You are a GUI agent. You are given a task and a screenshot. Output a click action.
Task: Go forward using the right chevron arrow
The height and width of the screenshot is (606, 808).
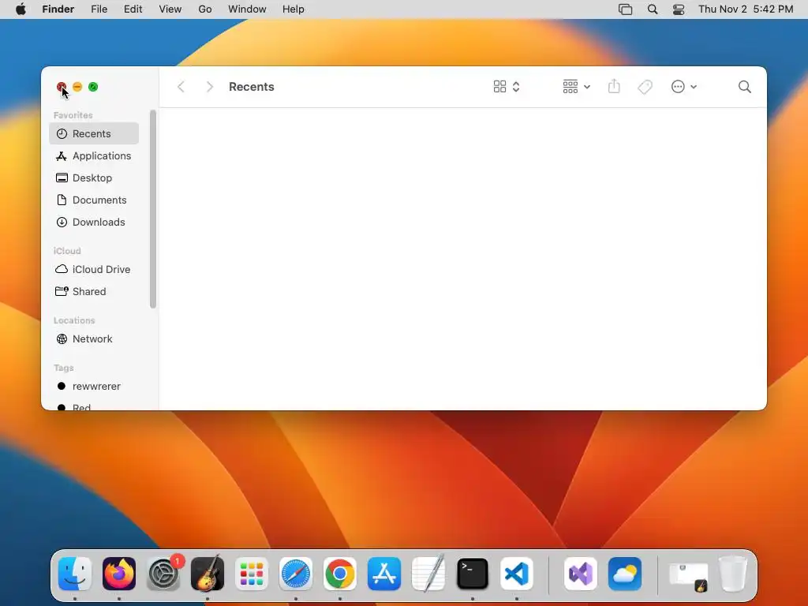[209, 87]
